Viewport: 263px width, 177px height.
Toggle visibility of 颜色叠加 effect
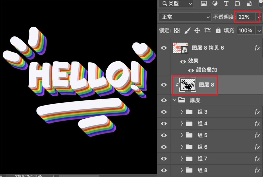click(191, 70)
